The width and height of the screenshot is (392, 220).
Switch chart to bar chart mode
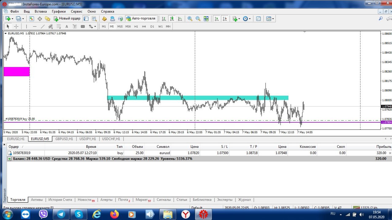pos(164,19)
